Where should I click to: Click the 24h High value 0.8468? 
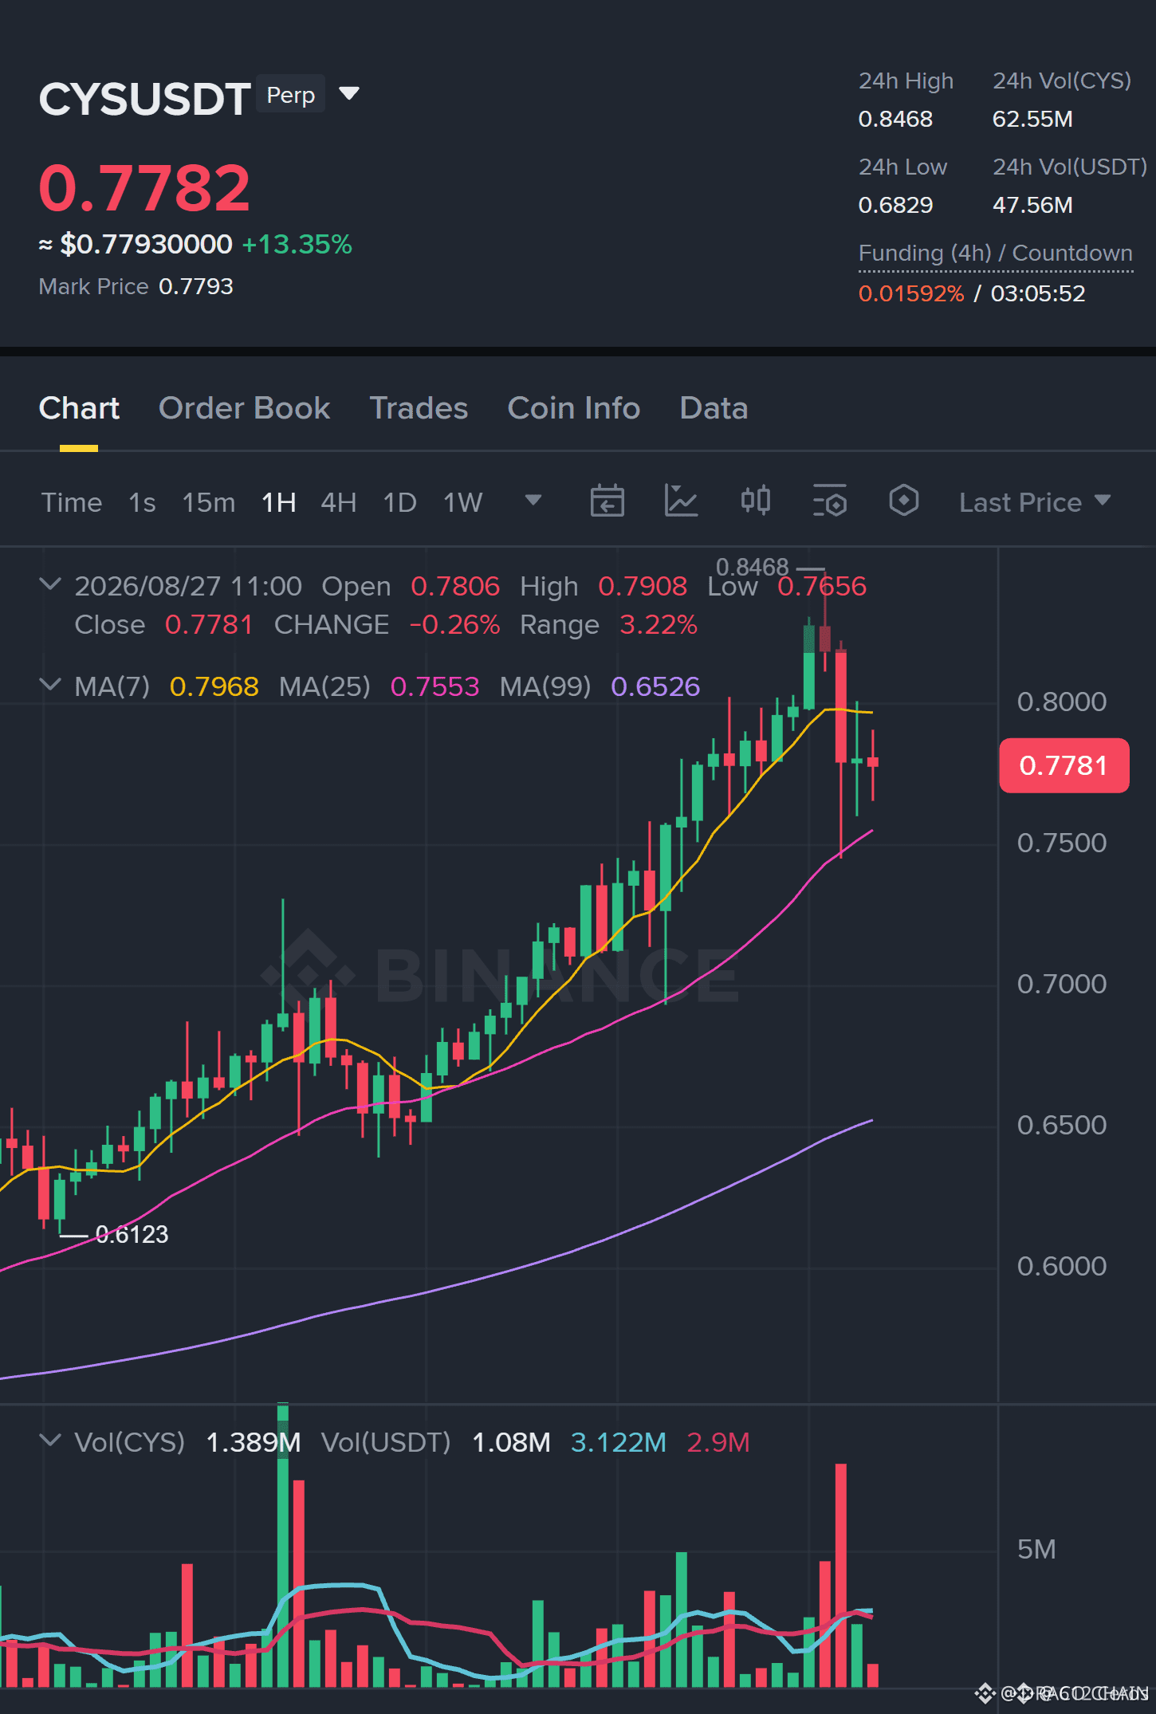(895, 119)
